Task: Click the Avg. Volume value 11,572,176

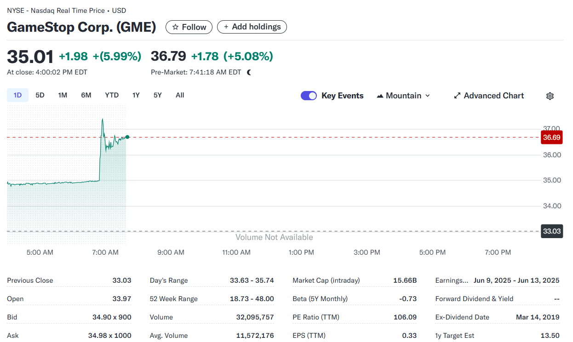Action: coord(255,336)
